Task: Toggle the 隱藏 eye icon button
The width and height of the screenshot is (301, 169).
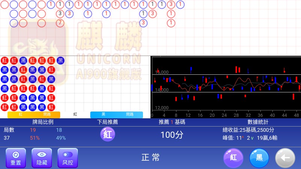Action: coord(42,158)
